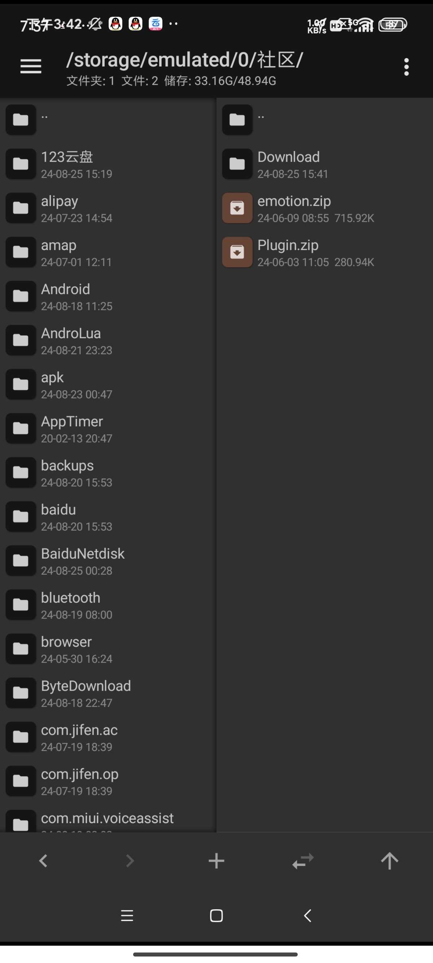Tap the up arrow to go to parent
433x963 pixels.
(390, 861)
